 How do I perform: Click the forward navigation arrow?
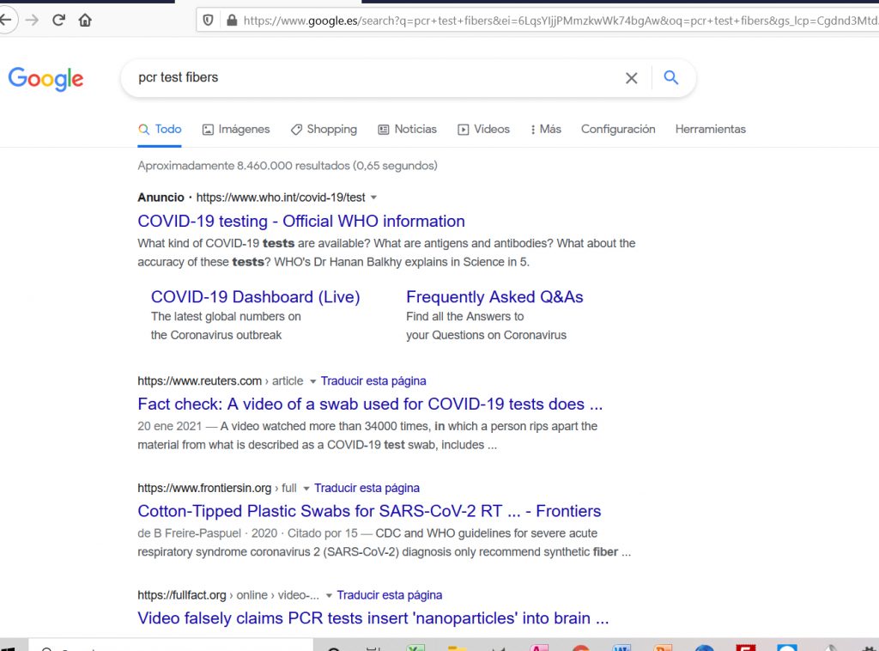pos(32,18)
